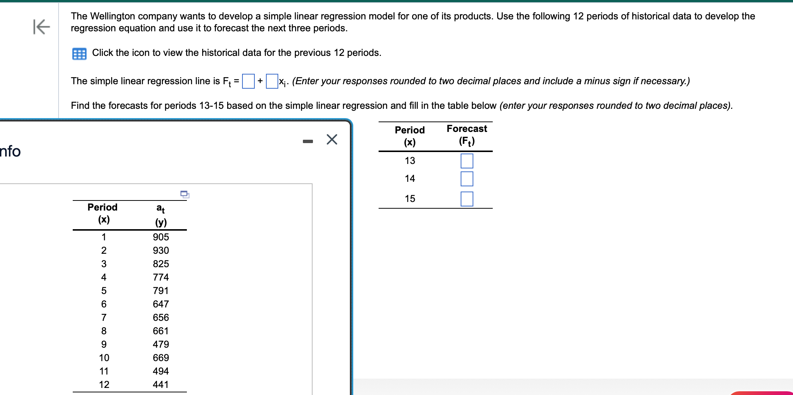The height and width of the screenshot is (395, 793).
Task: Click the copy data icon above the table
Action: [184, 195]
